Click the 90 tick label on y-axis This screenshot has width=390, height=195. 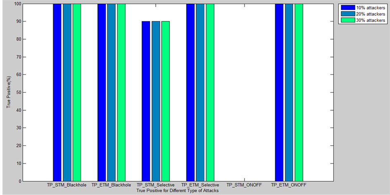[x=17, y=21]
